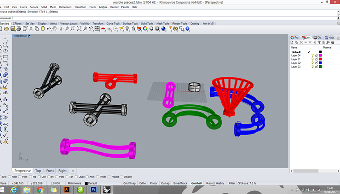The width and height of the screenshot is (340, 194).
Task: Undo the last action with the arrow icon
Action: (x=49, y=29)
